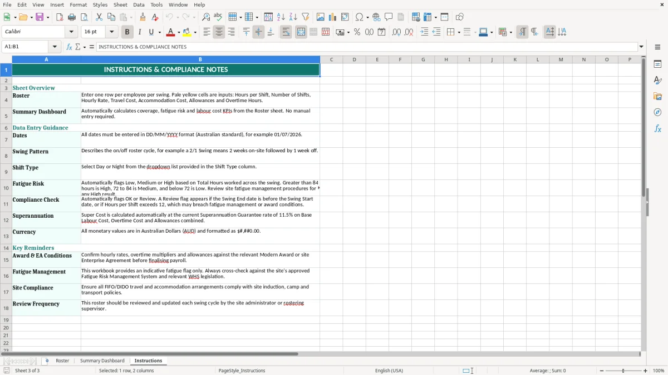Click Sort Ascending icon
Viewport: 668px width, 375px height.
click(x=281, y=17)
